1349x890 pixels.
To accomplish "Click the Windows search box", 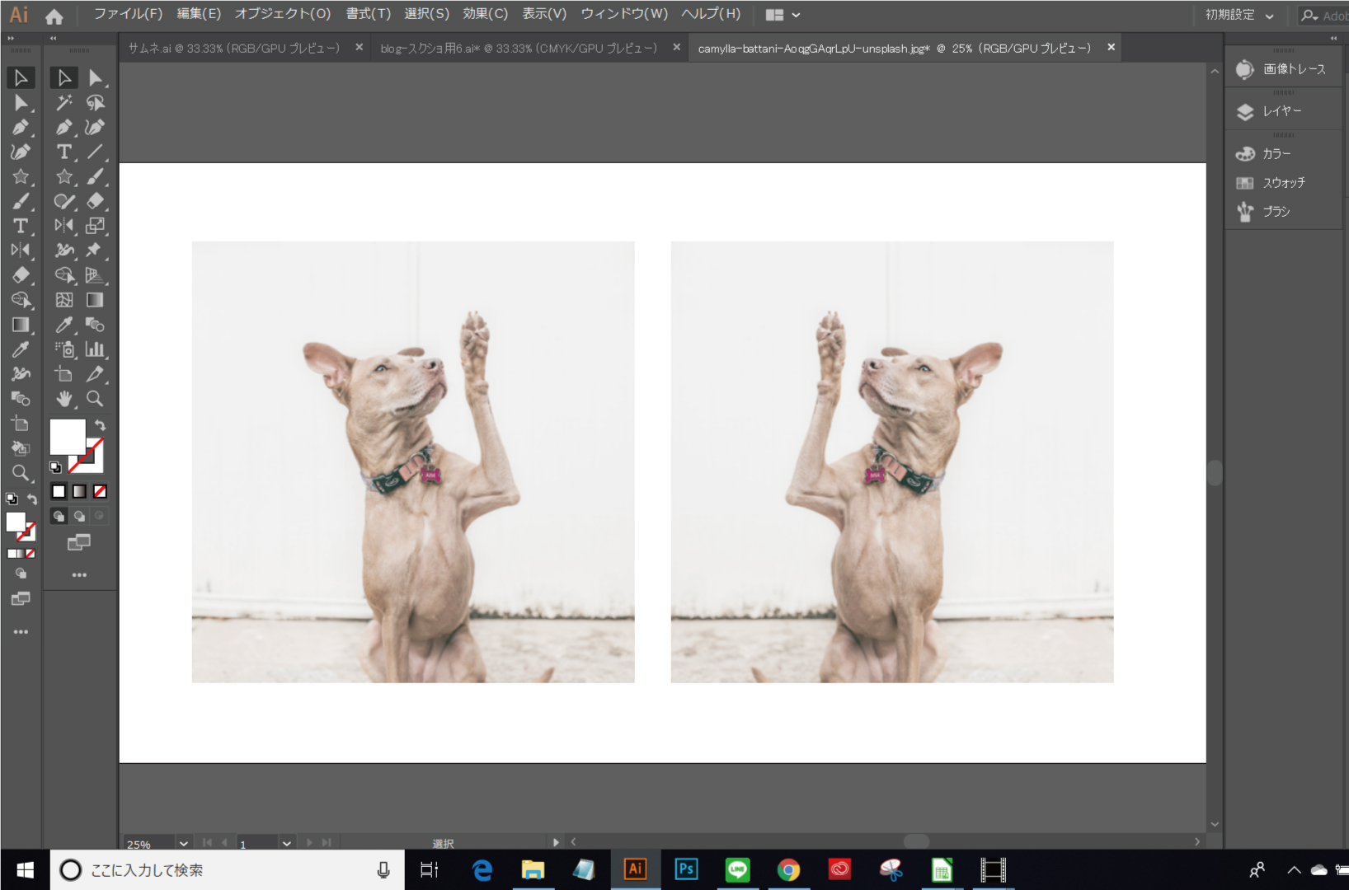I will coord(227,870).
